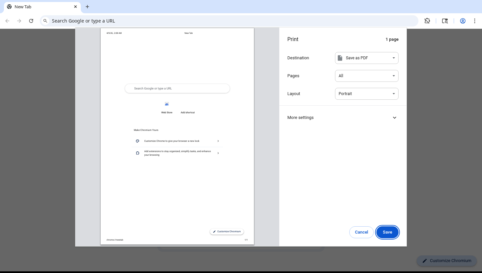
Task: Close the New Tab tab
Action: pyautogui.click(x=75, y=7)
